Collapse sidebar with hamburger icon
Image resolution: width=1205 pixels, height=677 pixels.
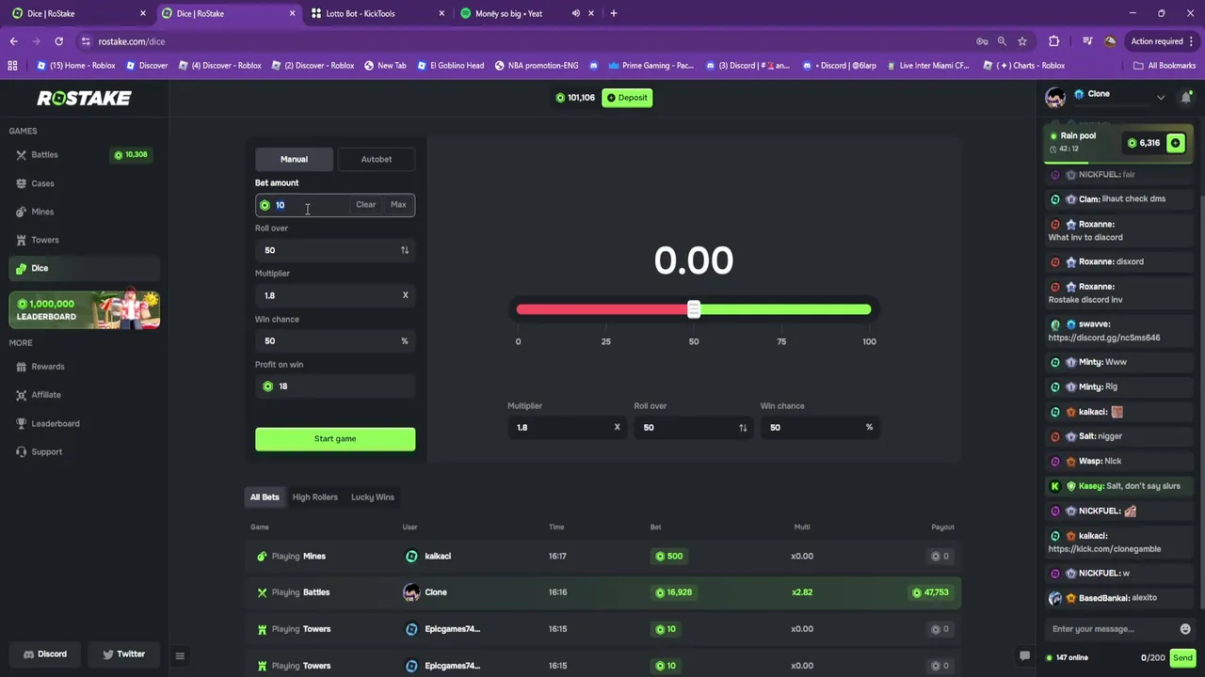click(x=180, y=655)
